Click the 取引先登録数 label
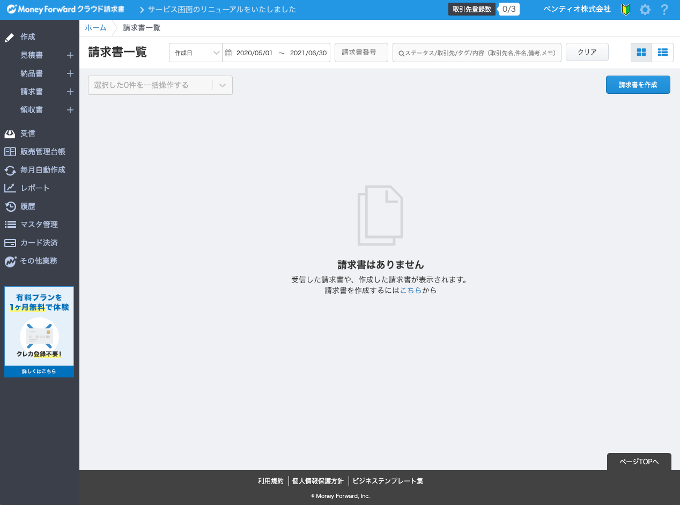 click(472, 10)
